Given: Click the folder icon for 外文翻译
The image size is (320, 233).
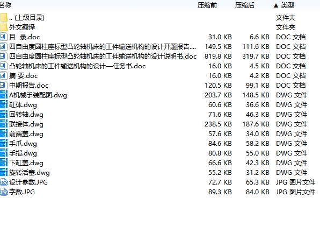Looking at the screenshot, I should click(x=4, y=27).
